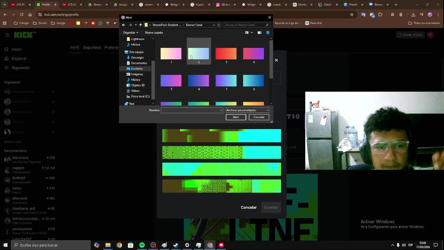Click the Abrir button

(x=236, y=117)
